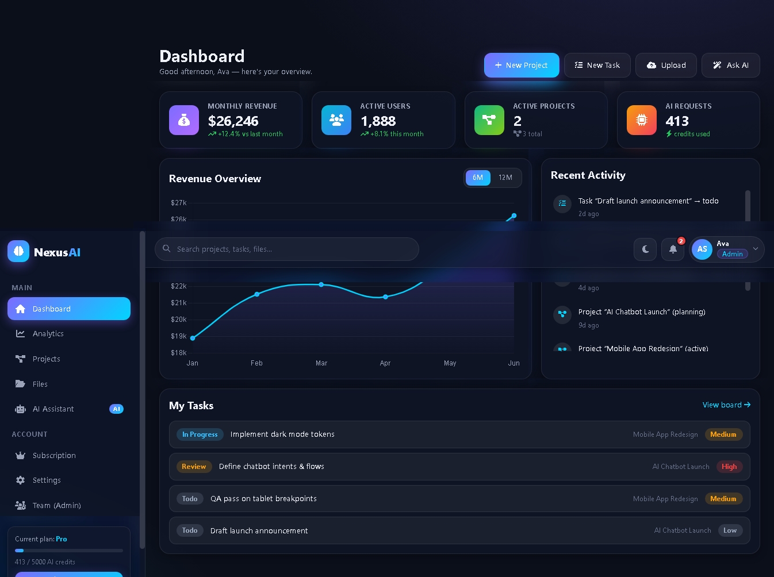774x577 pixels.
Task: Click the Team users icon
Action: pyautogui.click(x=20, y=505)
